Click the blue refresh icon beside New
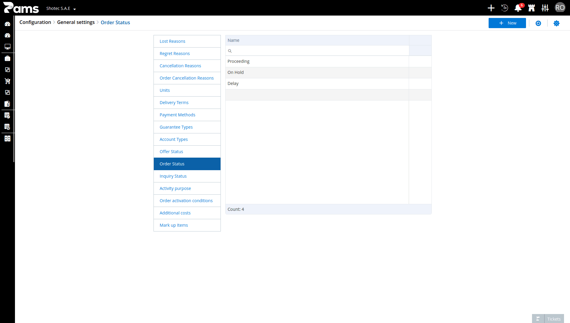Image resolution: width=570 pixels, height=323 pixels. click(538, 23)
